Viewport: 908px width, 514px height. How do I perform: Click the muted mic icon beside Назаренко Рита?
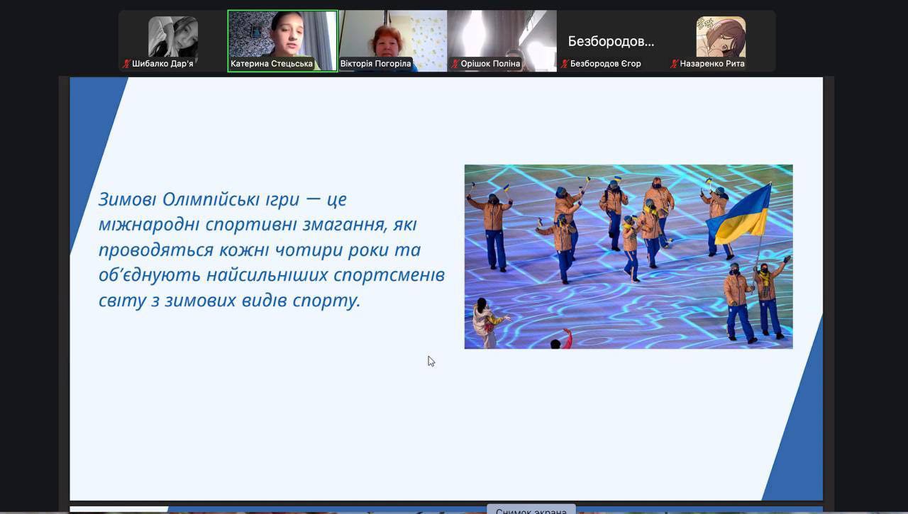pyautogui.click(x=675, y=64)
